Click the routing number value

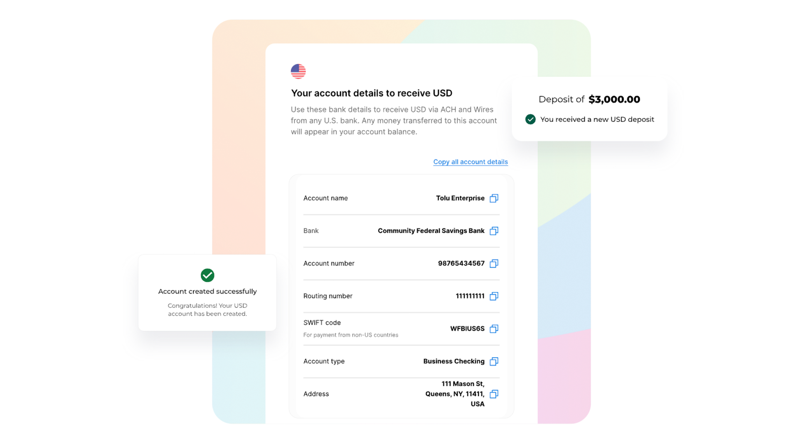470,296
